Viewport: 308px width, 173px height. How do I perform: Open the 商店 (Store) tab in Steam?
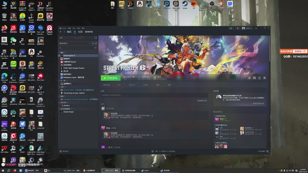(69, 32)
